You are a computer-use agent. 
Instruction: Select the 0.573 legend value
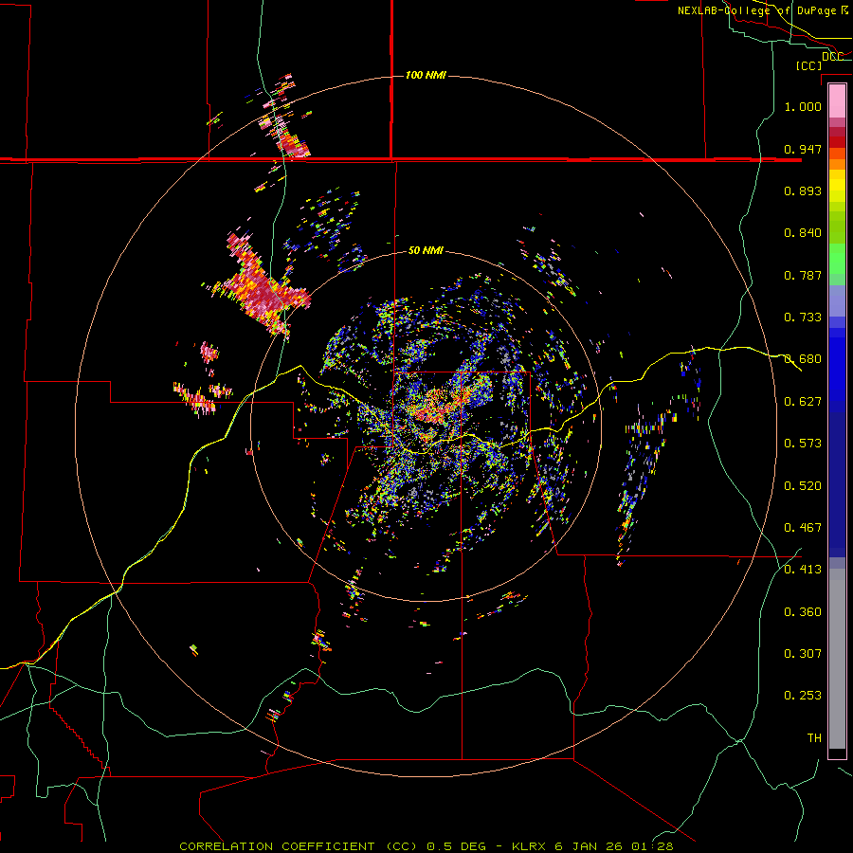[803, 444]
